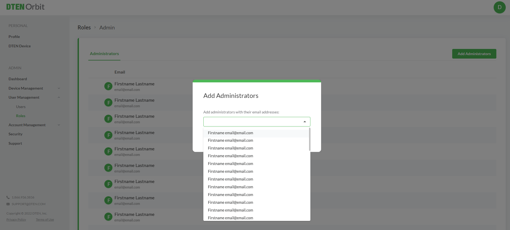Screen dimensions: 510x230
Task: Collapse the email dropdown using its caret arrow
Action: click(x=305, y=122)
